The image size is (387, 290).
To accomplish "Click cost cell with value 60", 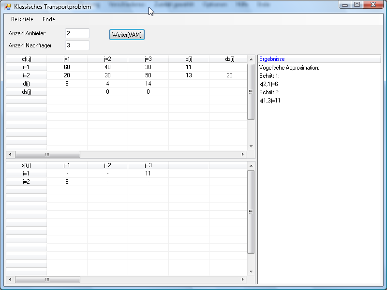I will [67, 67].
